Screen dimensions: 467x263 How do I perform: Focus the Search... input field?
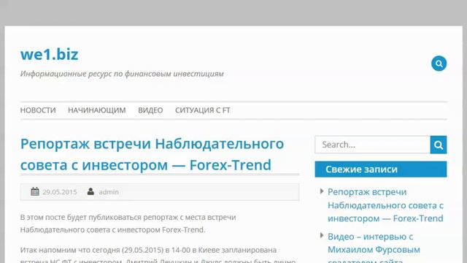[373, 145]
